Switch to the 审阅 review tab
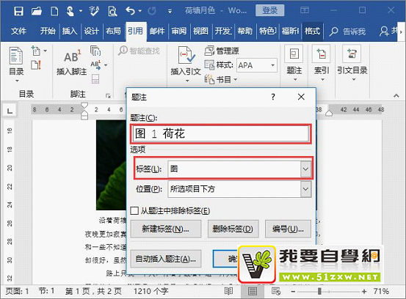The width and height of the screenshot is (406, 299). 178,31
